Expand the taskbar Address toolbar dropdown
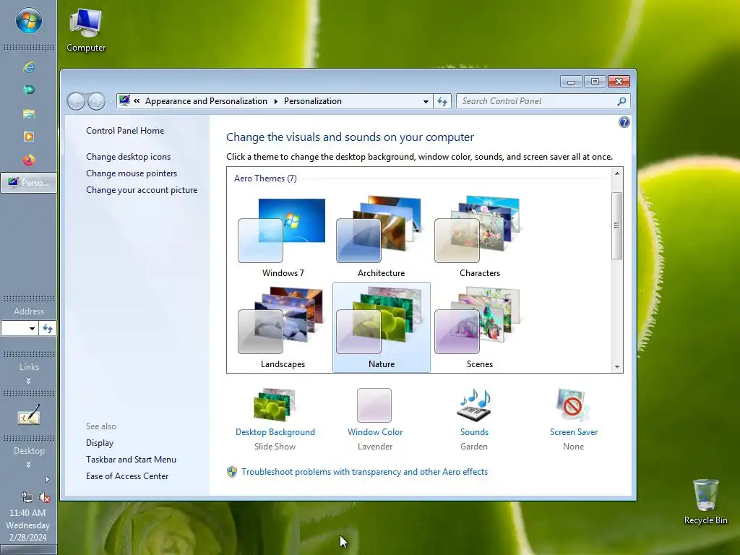Screen dimensions: 740x555 click(x=32, y=329)
